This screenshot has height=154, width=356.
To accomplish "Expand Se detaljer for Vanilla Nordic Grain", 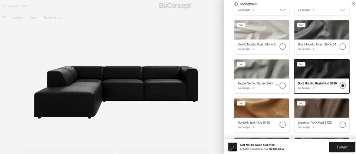I will tap(246, 49).
